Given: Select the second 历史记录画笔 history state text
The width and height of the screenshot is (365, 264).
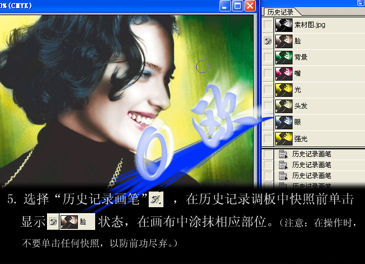Looking at the screenshot, I should pos(311,165).
